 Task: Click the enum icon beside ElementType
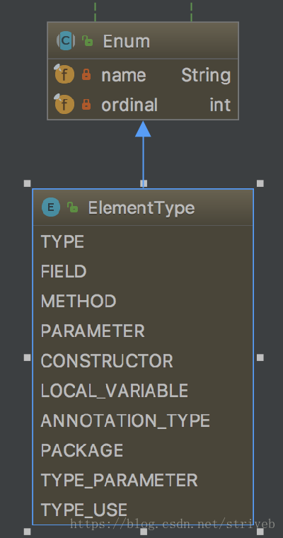(x=51, y=207)
